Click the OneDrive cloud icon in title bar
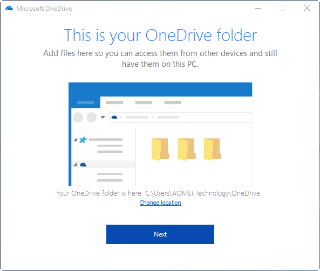Screen dimensions: 320x271 (x=9, y=9)
